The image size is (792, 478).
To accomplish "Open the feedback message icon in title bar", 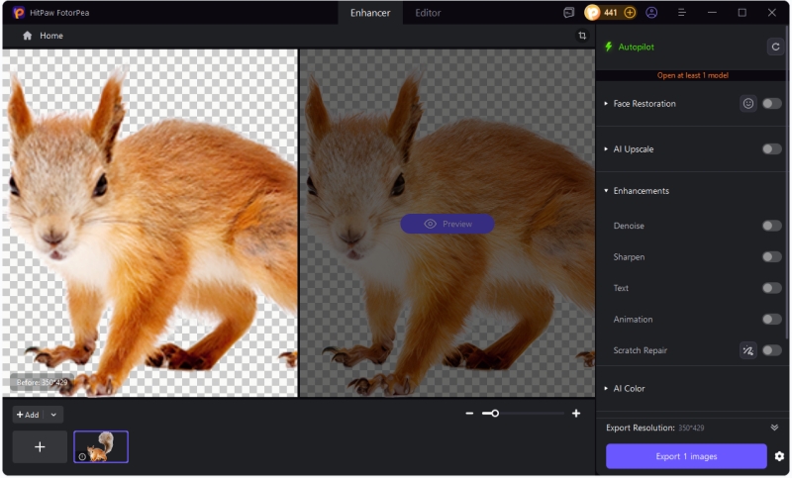I will (x=568, y=13).
